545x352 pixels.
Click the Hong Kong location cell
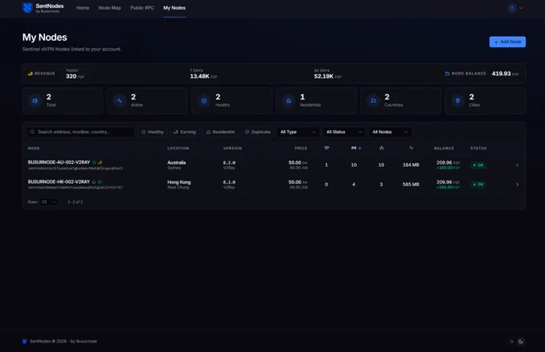click(179, 184)
